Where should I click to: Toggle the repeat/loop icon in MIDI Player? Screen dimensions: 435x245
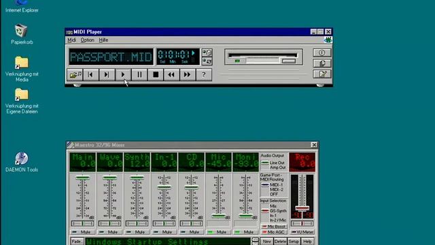pos(207,61)
